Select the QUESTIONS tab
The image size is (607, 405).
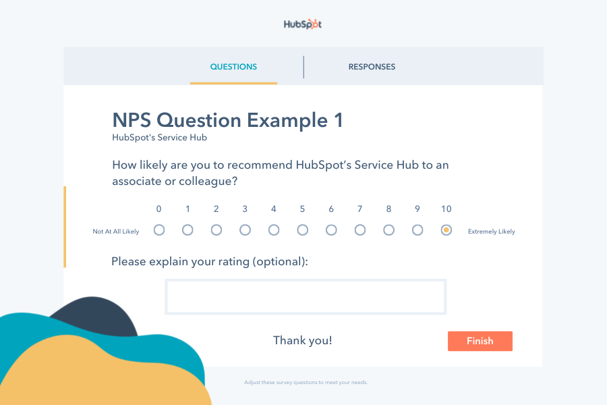[233, 67]
